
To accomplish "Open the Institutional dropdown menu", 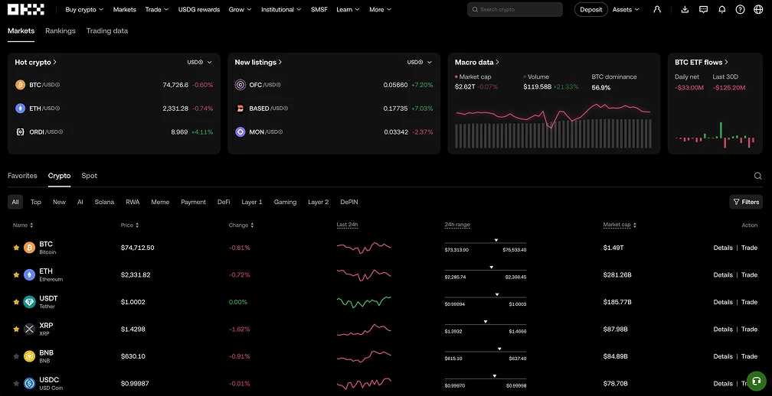I will tap(281, 9).
